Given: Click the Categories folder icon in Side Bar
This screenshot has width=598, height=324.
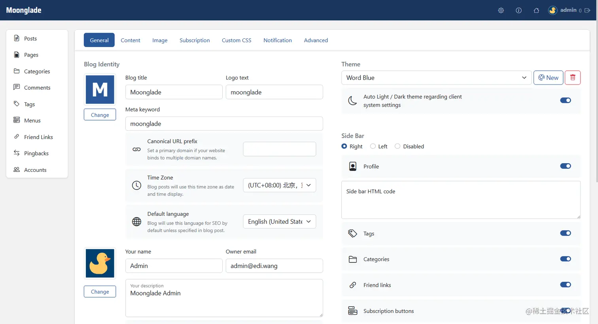Looking at the screenshot, I should [353, 259].
